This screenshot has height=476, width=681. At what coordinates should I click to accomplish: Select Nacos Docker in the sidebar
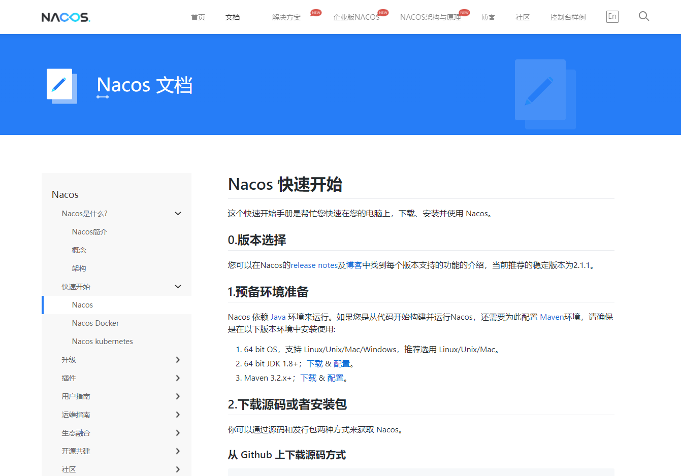[x=95, y=323]
